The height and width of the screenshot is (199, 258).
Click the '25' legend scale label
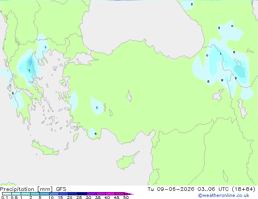[x=79, y=197]
